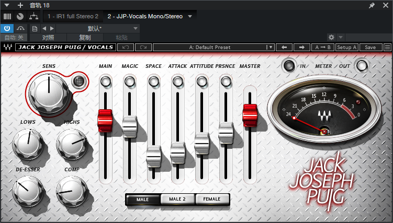Click the red MAIN fader handle
This screenshot has height=223, width=393.
click(105, 121)
